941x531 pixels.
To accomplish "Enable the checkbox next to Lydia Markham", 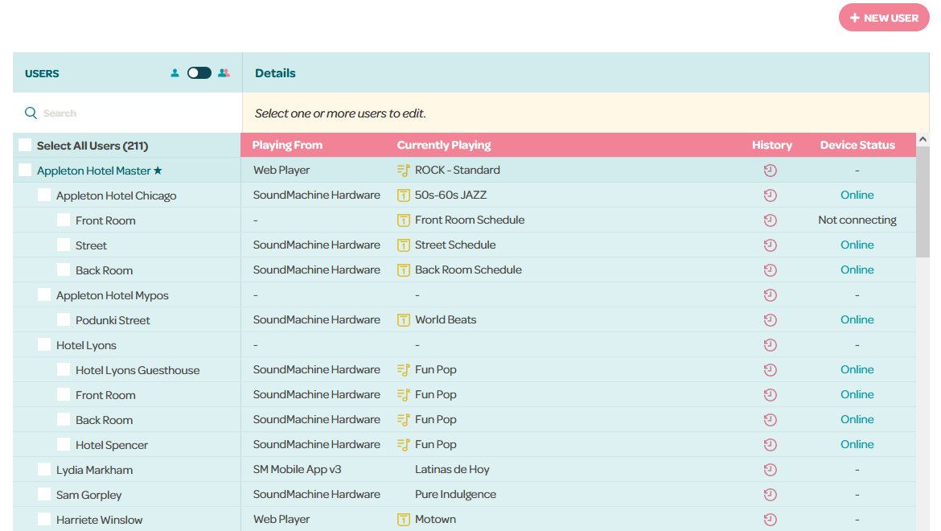I will coord(43,469).
